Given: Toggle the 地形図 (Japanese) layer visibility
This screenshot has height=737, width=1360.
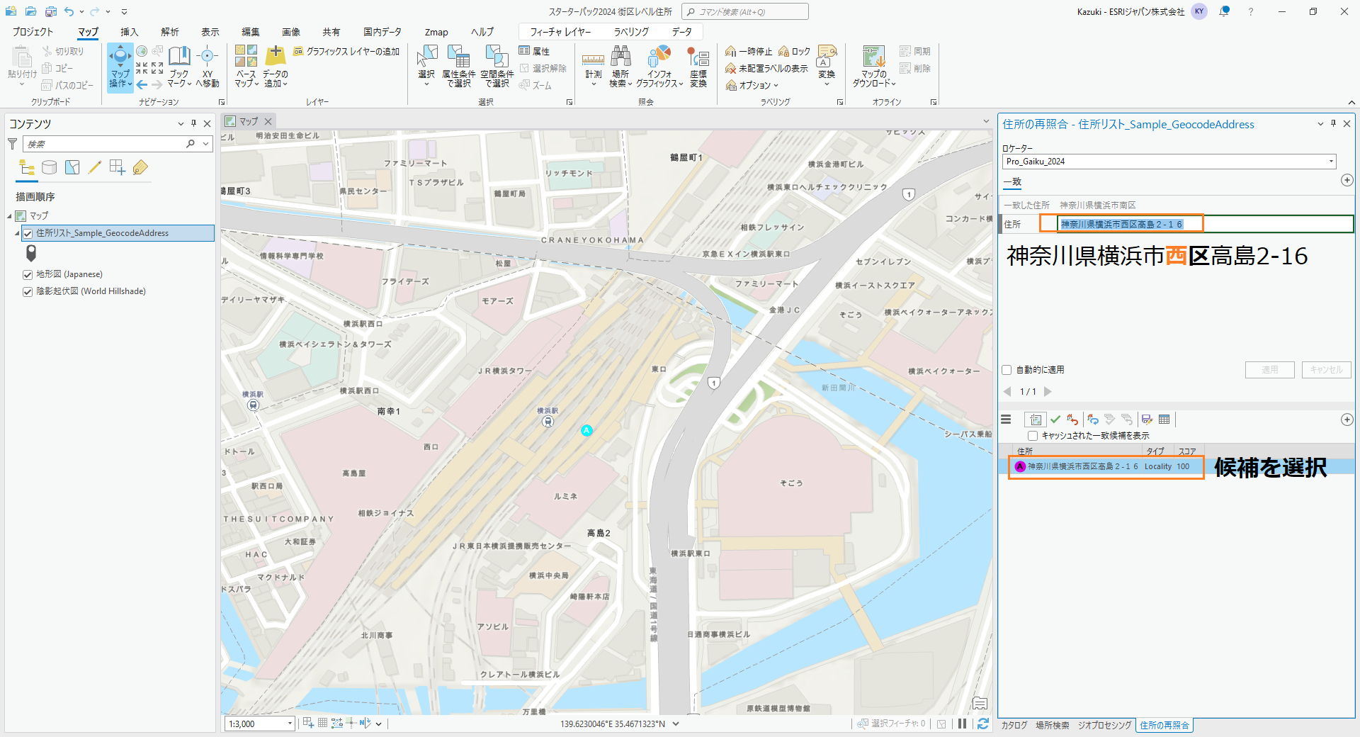Looking at the screenshot, I should [28, 274].
